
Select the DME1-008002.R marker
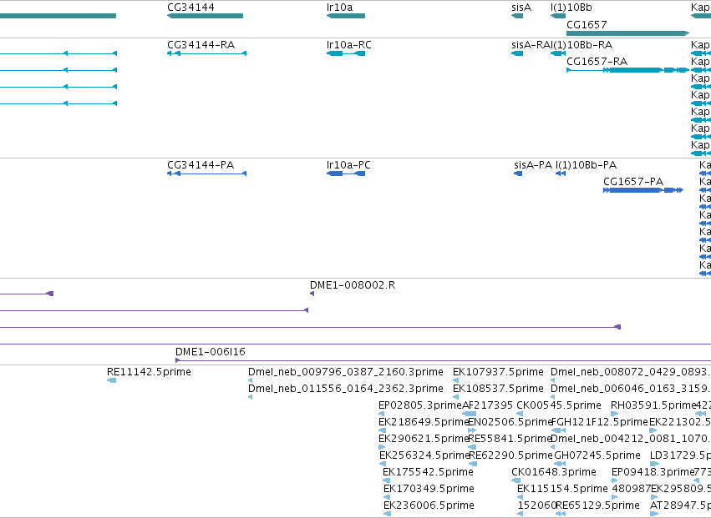tap(312, 294)
